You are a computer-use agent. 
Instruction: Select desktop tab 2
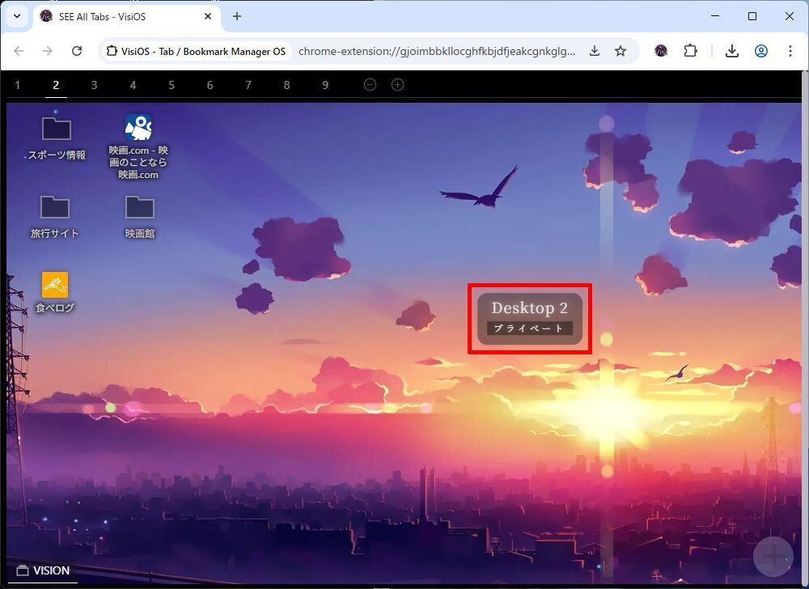tap(56, 85)
